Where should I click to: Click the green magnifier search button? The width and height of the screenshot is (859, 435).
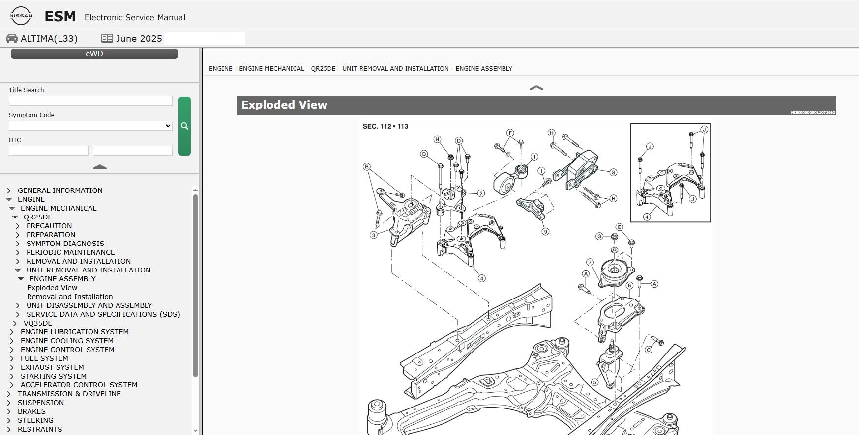pyautogui.click(x=184, y=126)
